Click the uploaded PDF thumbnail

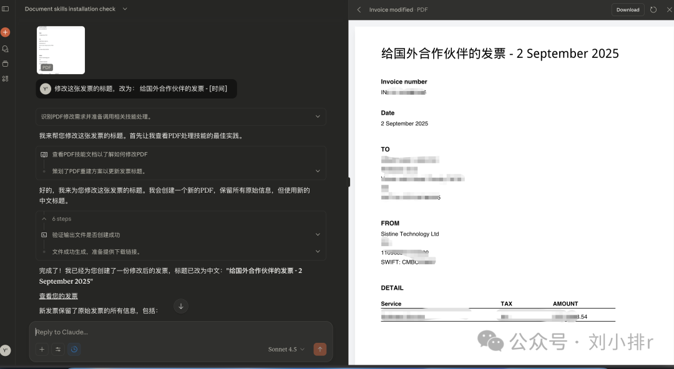pos(61,50)
